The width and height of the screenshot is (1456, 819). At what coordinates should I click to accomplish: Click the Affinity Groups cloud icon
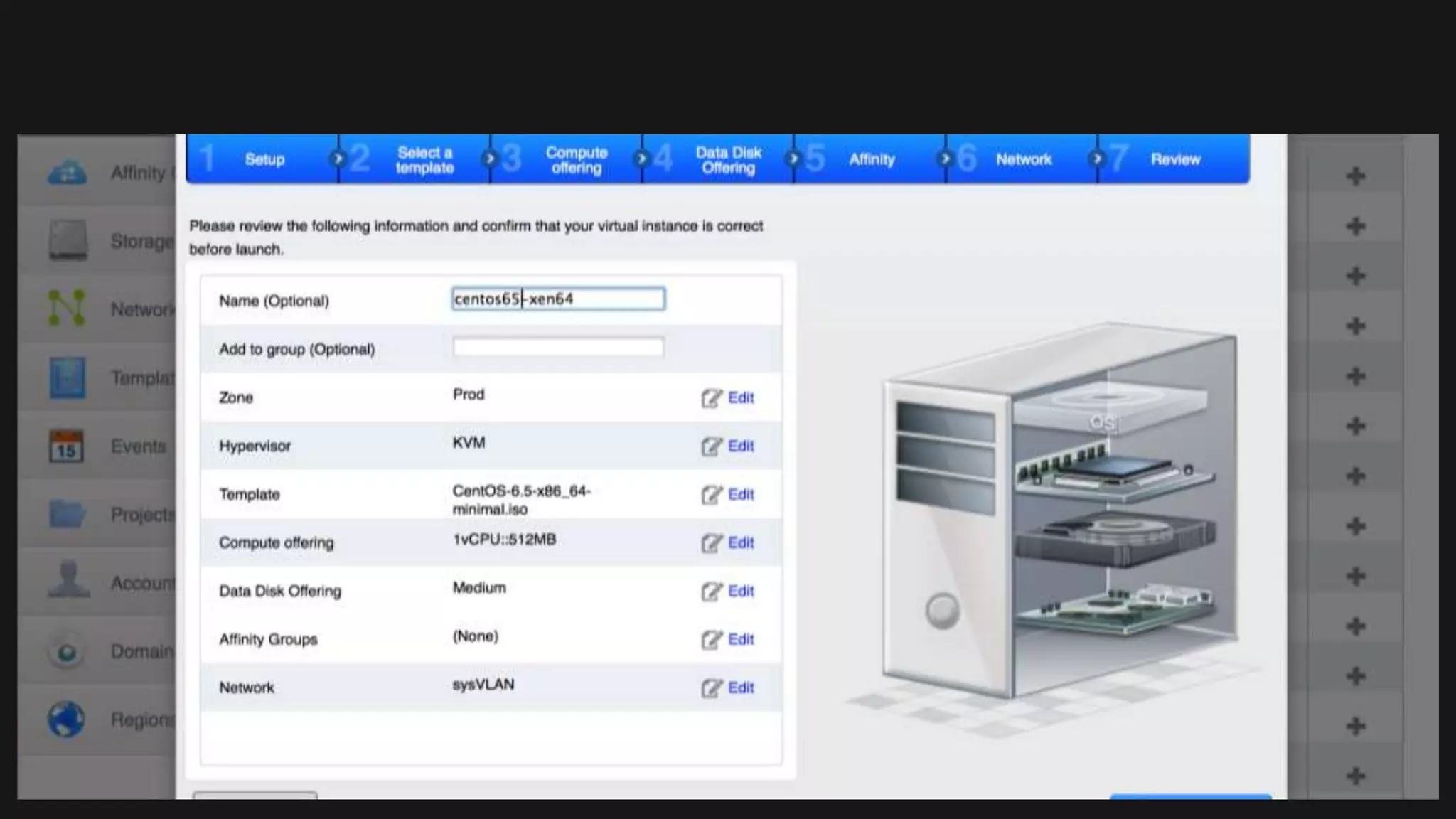tap(67, 172)
